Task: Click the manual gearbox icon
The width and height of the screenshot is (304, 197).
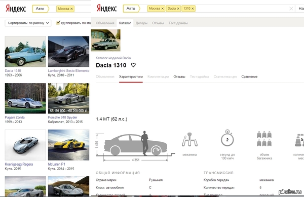Action: (x=189, y=139)
